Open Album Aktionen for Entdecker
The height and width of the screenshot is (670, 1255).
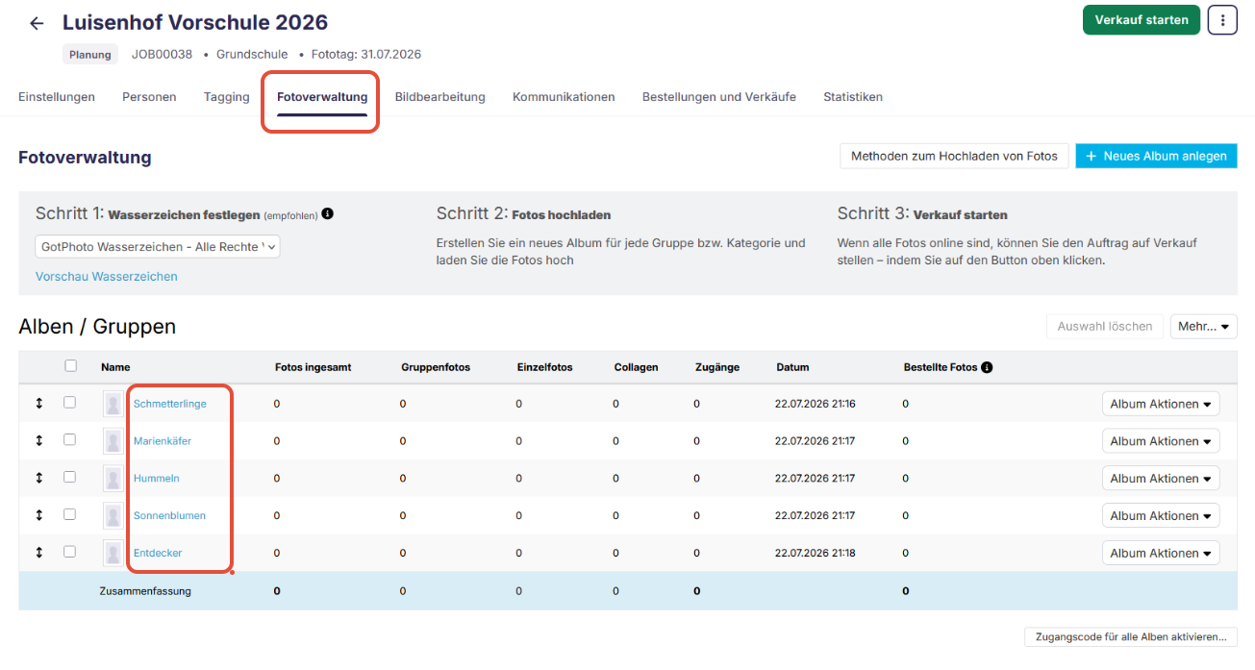1161,554
